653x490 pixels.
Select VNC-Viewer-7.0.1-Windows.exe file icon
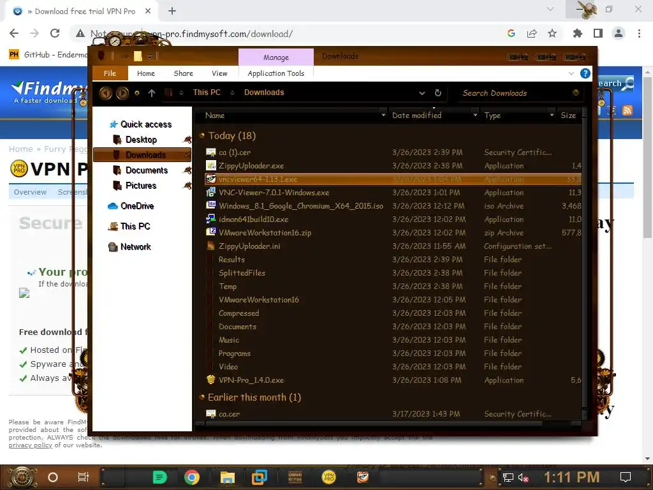[x=211, y=193]
